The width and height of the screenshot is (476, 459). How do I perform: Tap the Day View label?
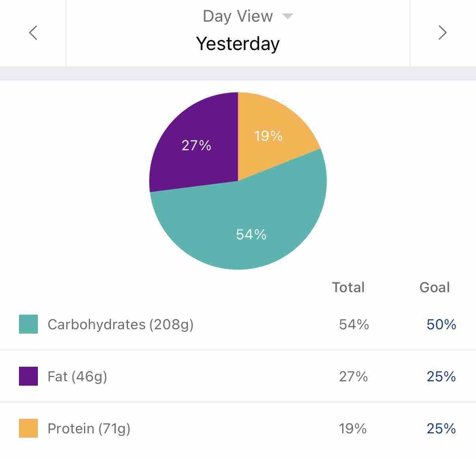coord(238,16)
